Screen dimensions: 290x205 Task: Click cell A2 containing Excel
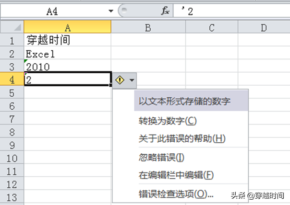[x=68, y=54]
